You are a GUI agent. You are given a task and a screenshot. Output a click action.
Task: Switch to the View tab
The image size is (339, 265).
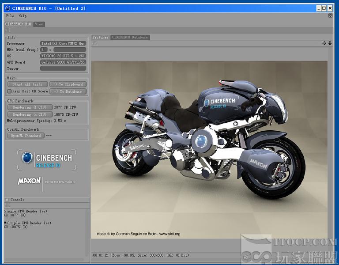(x=39, y=24)
